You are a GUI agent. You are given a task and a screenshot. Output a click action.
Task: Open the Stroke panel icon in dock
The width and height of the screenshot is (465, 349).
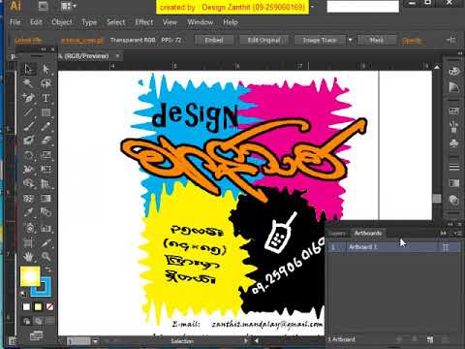point(453,167)
